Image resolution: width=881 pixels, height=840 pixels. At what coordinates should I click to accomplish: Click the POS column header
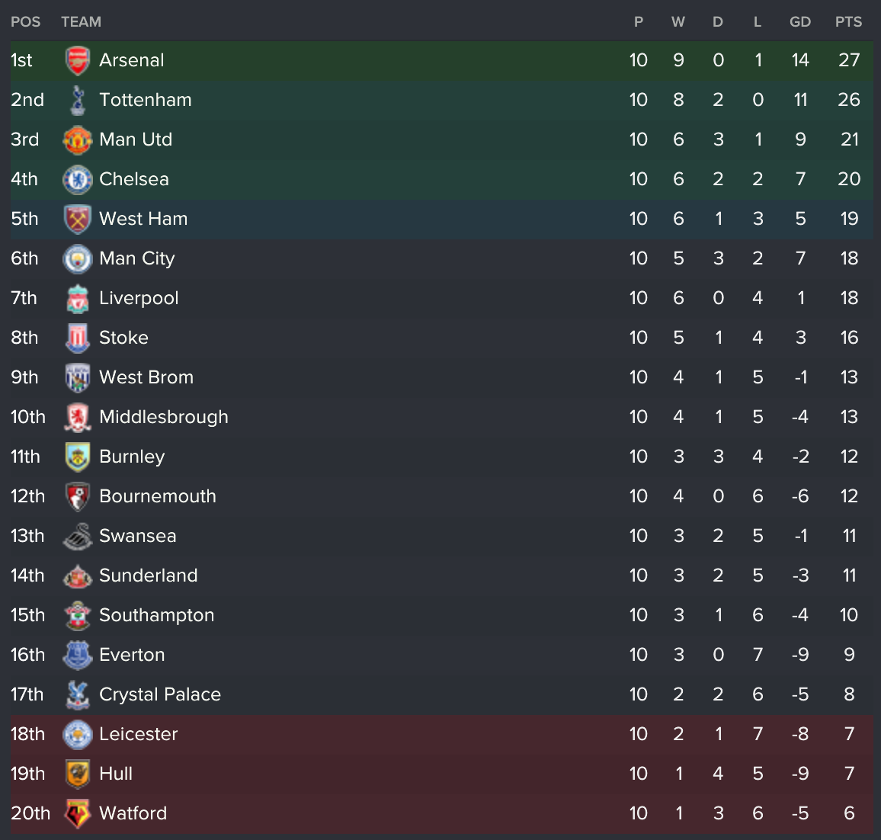tap(26, 22)
